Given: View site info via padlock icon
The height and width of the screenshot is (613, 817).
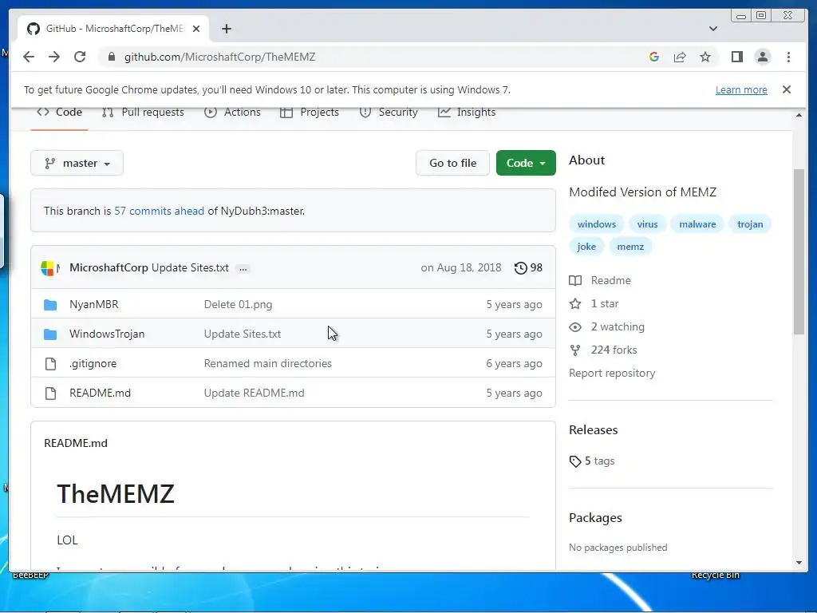Looking at the screenshot, I should click(111, 57).
